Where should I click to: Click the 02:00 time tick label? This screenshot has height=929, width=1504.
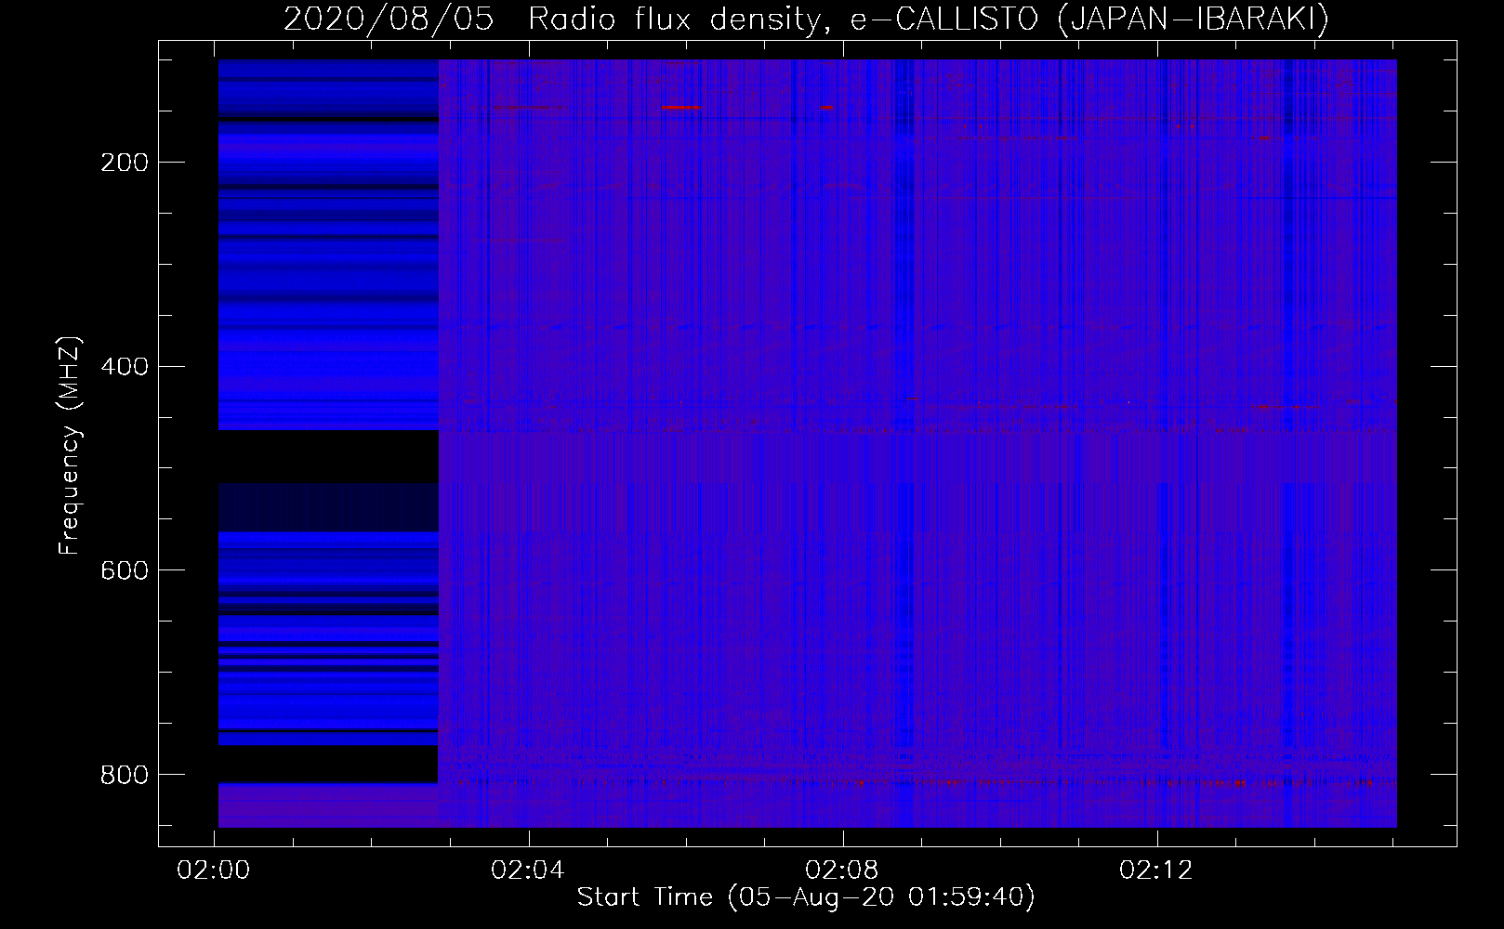214,870
